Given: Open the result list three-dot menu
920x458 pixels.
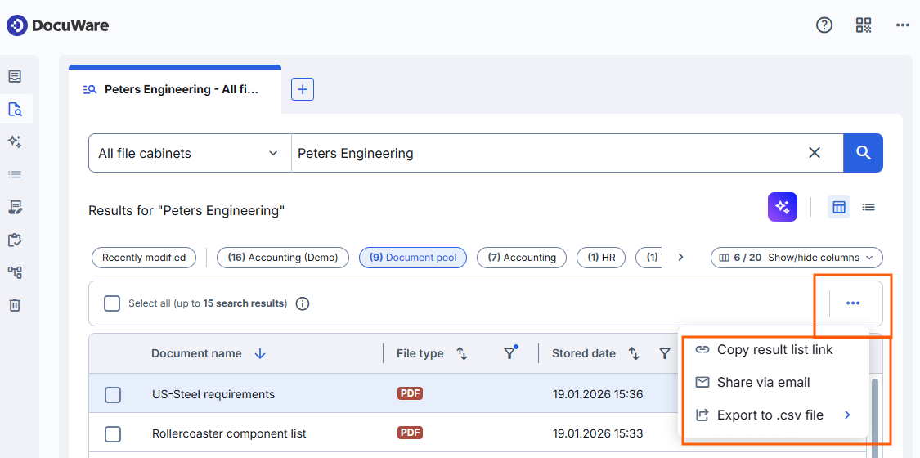Looking at the screenshot, I should pyautogui.click(x=853, y=303).
